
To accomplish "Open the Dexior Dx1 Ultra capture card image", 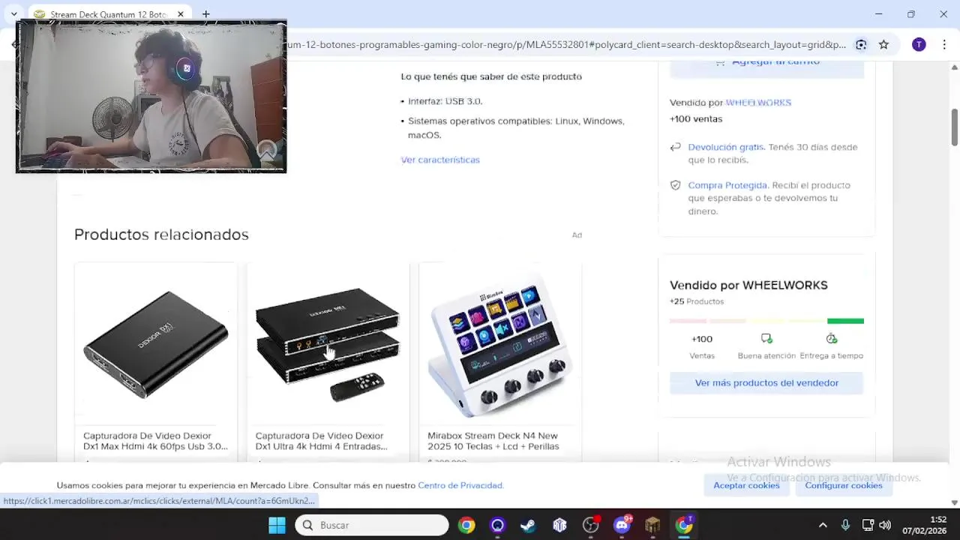I will coord(328,343).
